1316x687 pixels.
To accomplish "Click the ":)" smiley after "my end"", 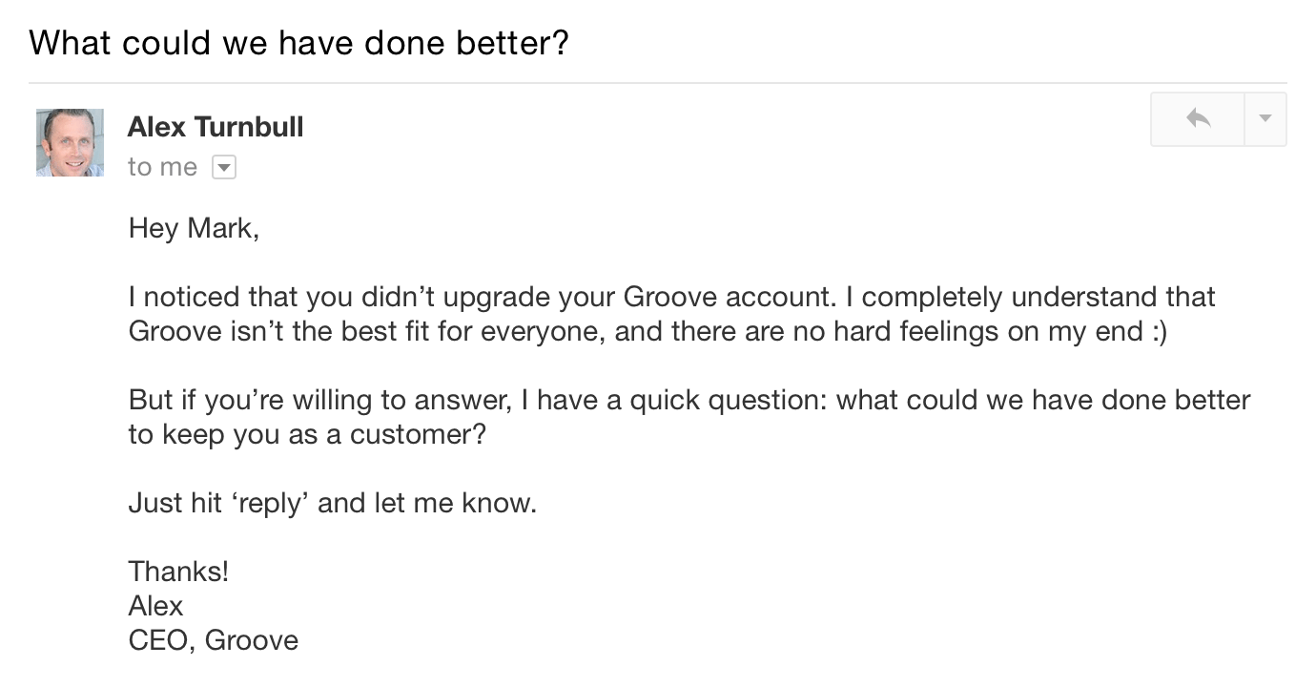I will pos(1156,331).
